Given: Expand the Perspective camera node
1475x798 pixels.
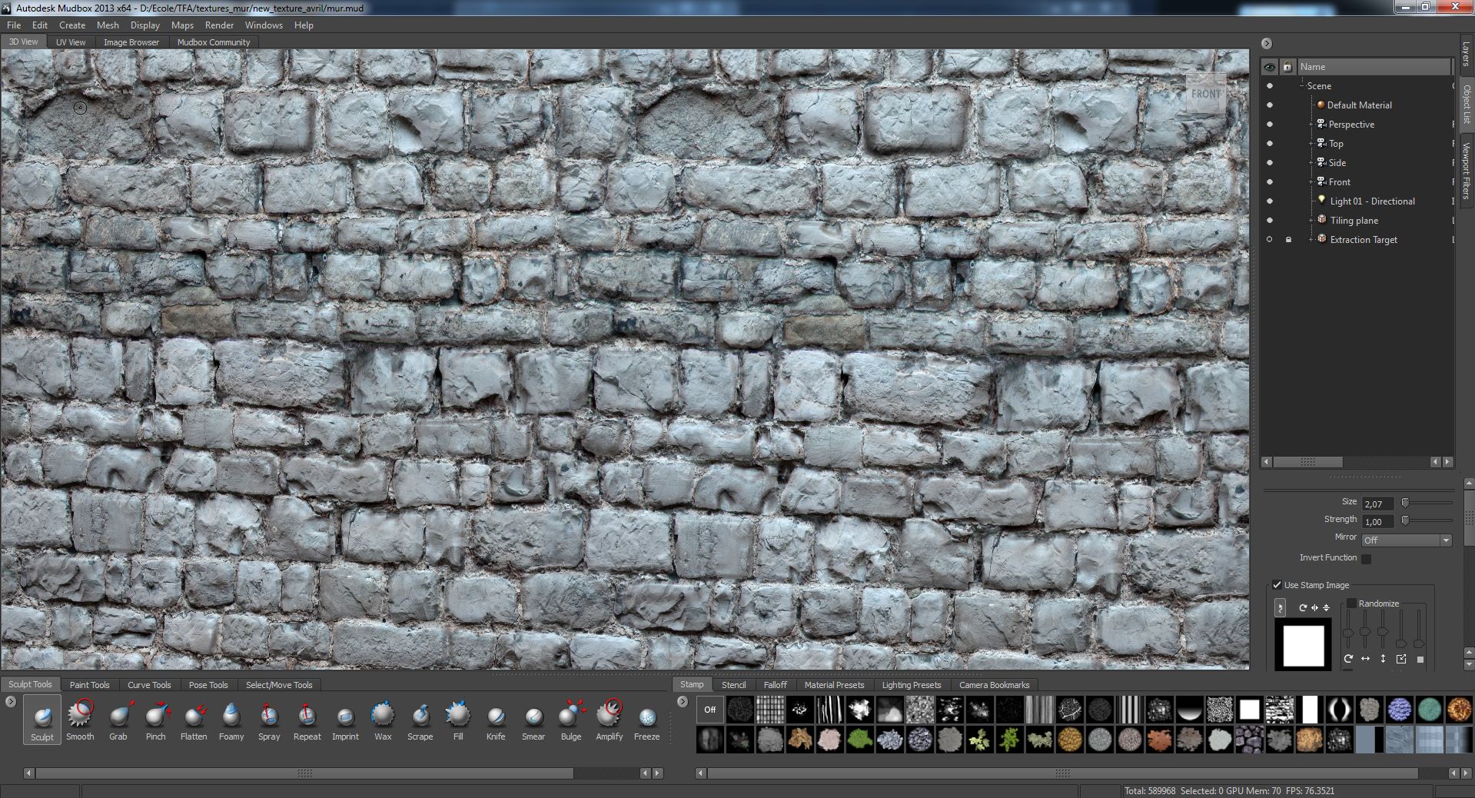Looking at the screenshot, I should [1311, 125].
